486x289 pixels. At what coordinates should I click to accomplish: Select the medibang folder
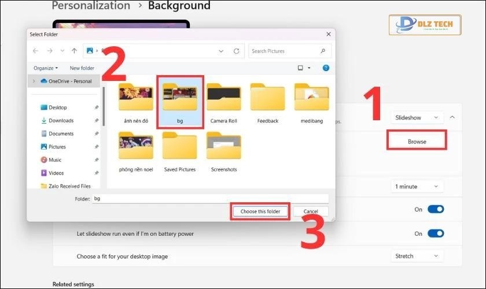tap(311, 103)
